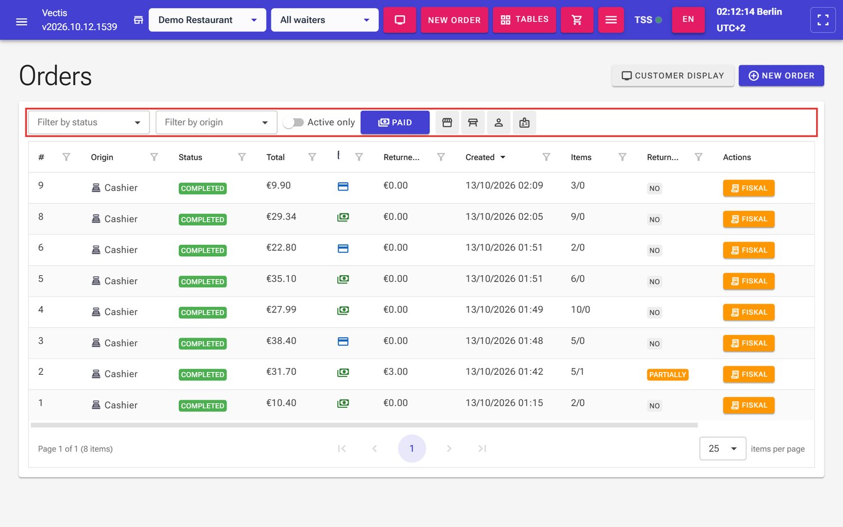This screenshot has width=843, height=527.
Task: Click the €38.40 total cell
Action: pyautogui.click(x=281, y=341)
